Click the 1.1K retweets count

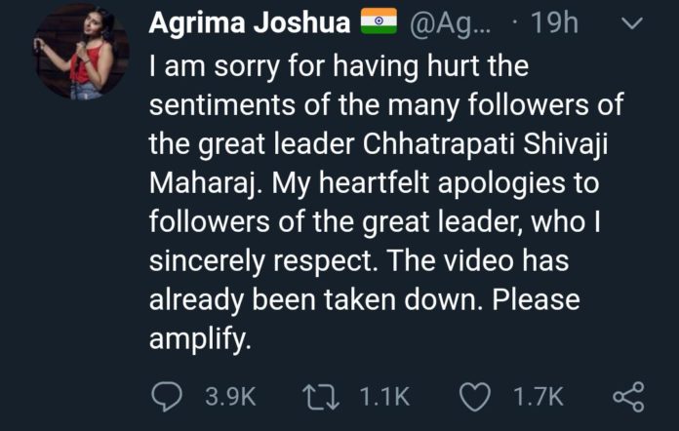(x=384, y=397)
